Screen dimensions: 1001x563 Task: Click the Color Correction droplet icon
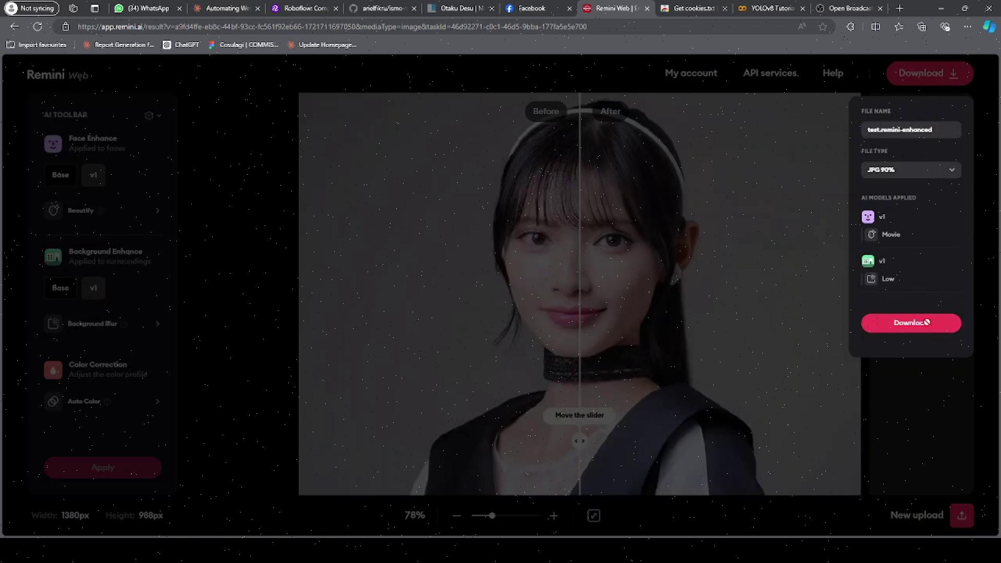pyautogui.click(x=53, y=370)
